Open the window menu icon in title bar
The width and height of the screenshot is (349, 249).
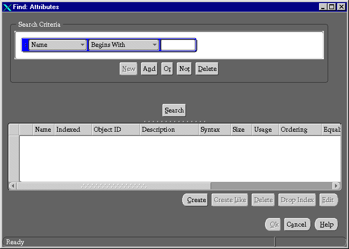7,7
